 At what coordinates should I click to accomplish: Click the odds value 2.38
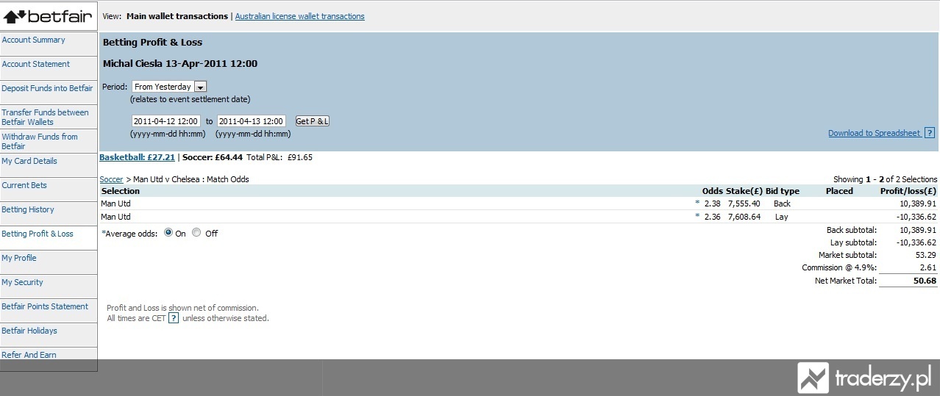click(x=712, y=204)
